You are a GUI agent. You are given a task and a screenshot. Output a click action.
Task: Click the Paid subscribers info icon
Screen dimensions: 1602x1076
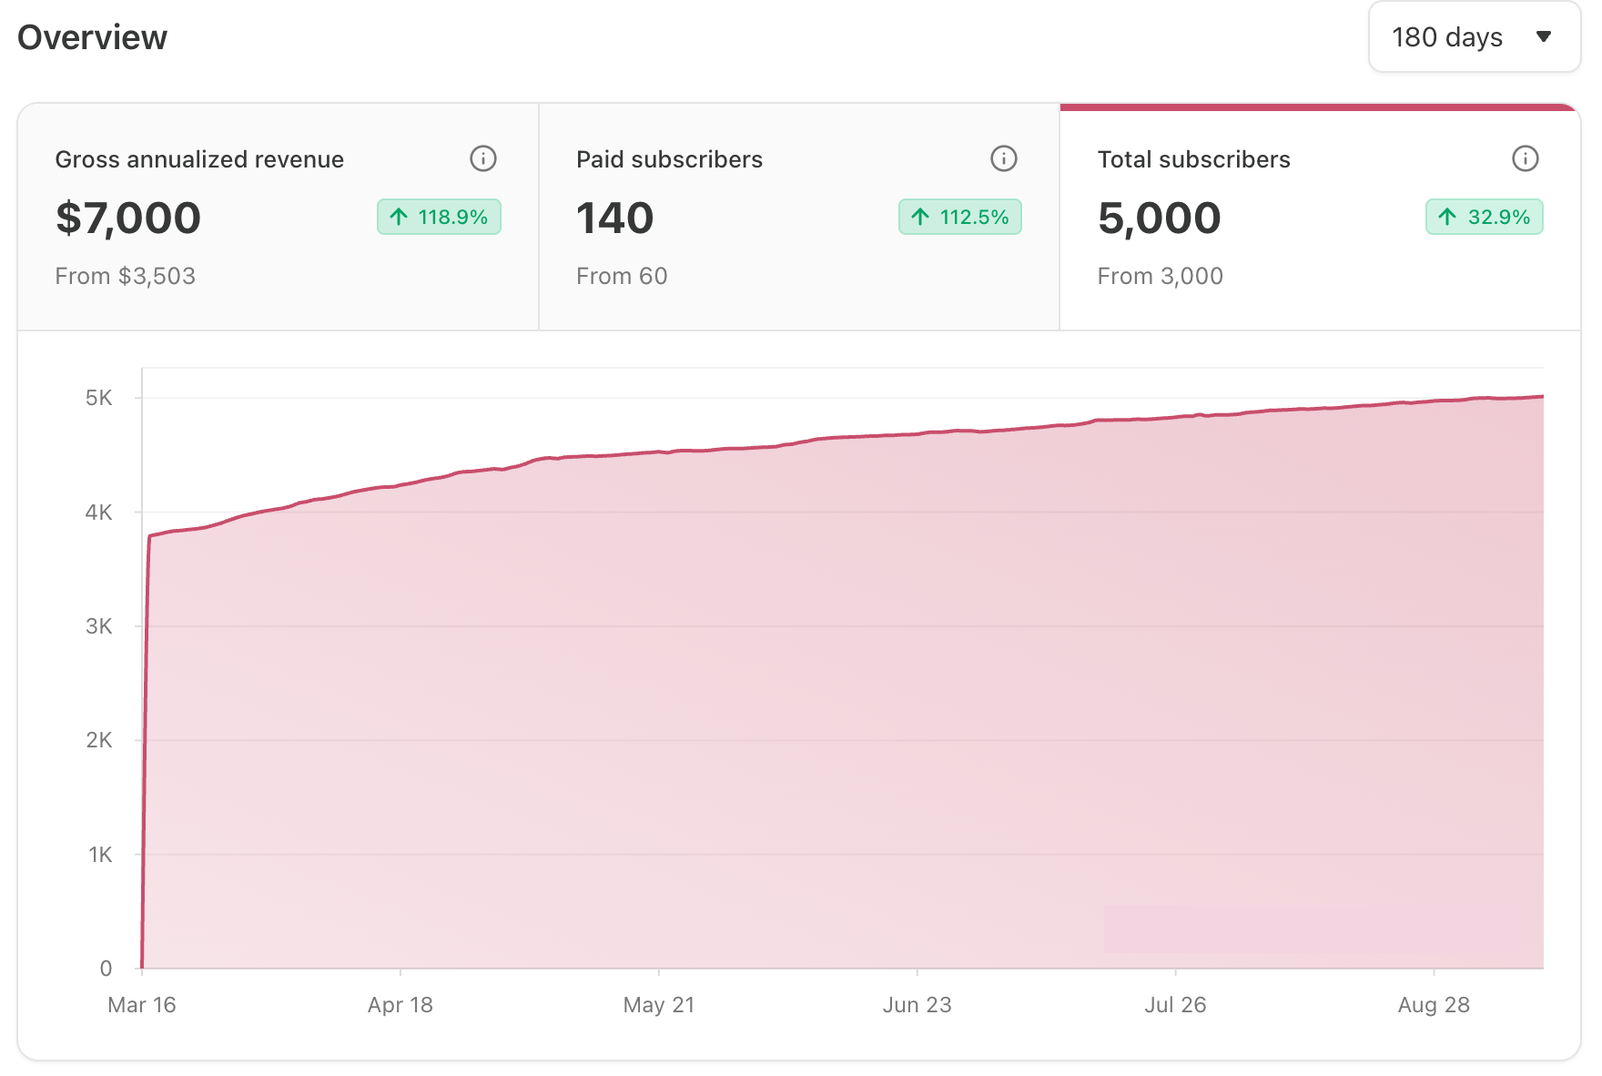pyautogui.click(x=1003, y=158)
